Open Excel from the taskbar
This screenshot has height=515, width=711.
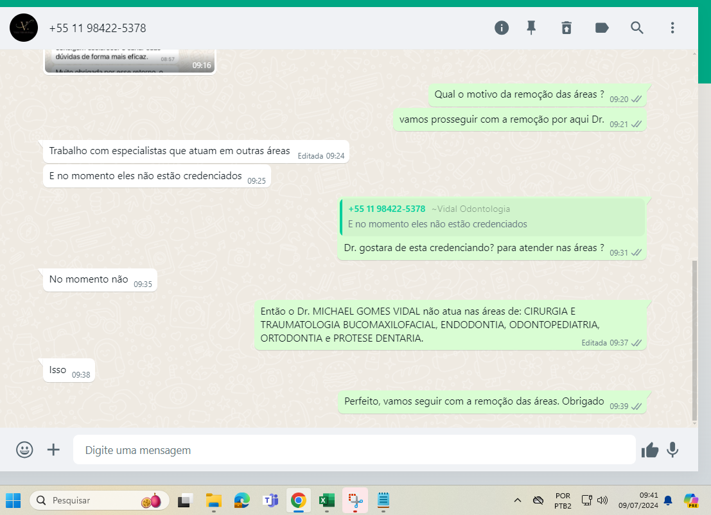(x=326, y=500)
